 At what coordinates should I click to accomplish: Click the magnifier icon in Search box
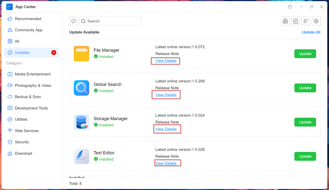pos(83,21)
